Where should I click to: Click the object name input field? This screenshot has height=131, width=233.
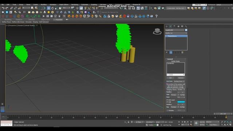[175, 30]
